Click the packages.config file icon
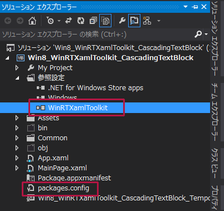This screenshot has width=224, height=211. coord(31,188)
